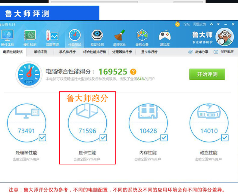
Task: Open 清理优化 cleanup broom icon
Action: coord(120,35)
